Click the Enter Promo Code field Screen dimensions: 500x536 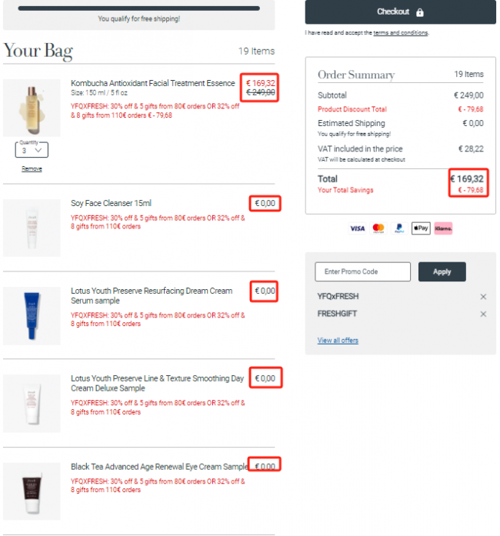point(362,271)
